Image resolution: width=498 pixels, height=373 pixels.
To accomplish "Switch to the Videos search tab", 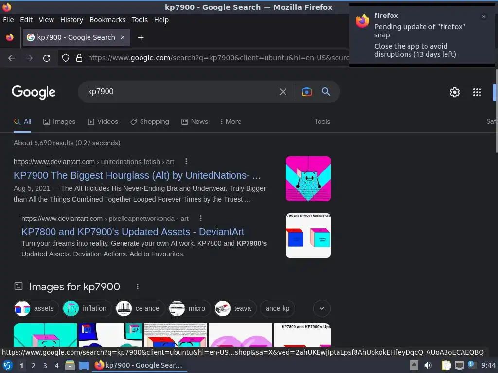I will [103, 122].
